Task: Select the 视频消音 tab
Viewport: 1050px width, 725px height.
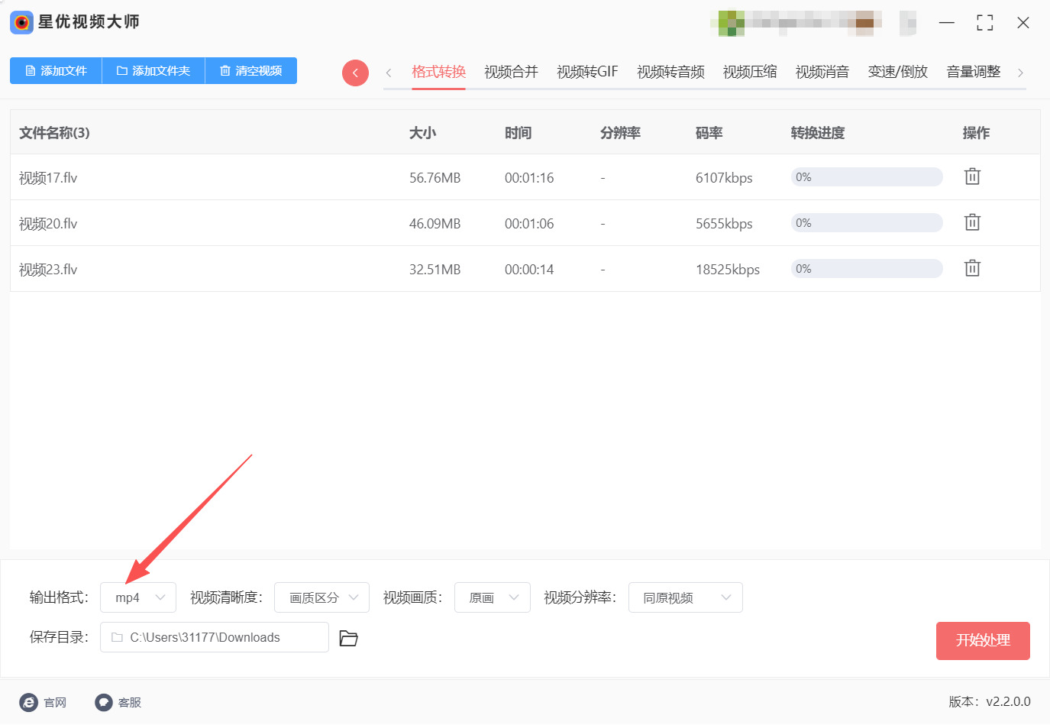Action: point(822,72)
